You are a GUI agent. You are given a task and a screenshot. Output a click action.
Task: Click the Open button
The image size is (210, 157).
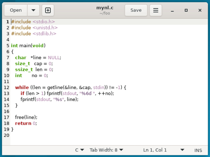pos(16,10)
